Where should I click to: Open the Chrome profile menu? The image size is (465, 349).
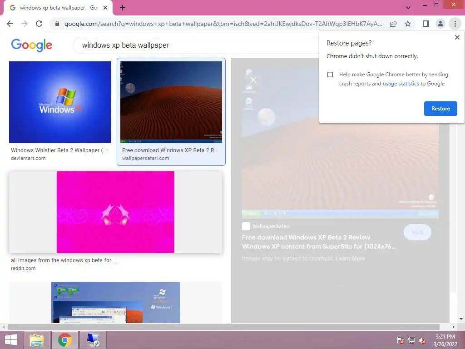point(440,24)
